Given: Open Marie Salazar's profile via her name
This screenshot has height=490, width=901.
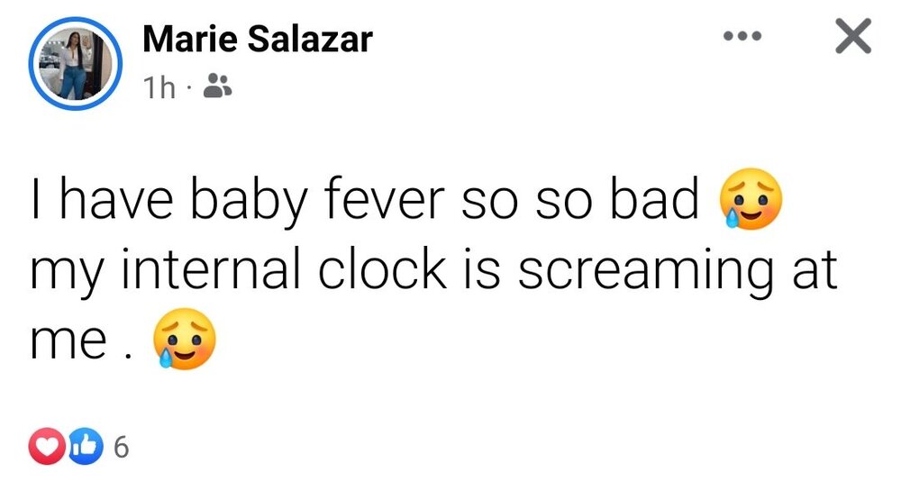Looking at the screenshot, I should (257, 39).
